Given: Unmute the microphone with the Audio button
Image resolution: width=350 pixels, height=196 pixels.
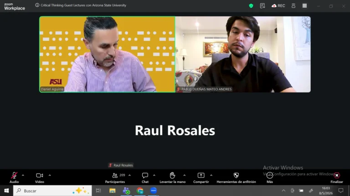Looking at the screenshot, I should tap(14, 178).
